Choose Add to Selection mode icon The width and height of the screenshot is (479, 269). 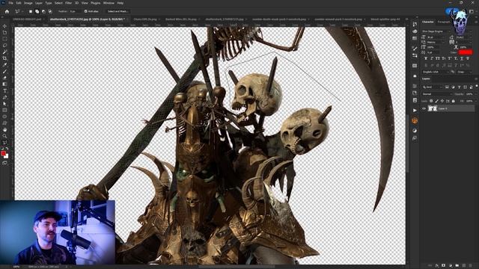pyautogui.click(x=37, y=11)
